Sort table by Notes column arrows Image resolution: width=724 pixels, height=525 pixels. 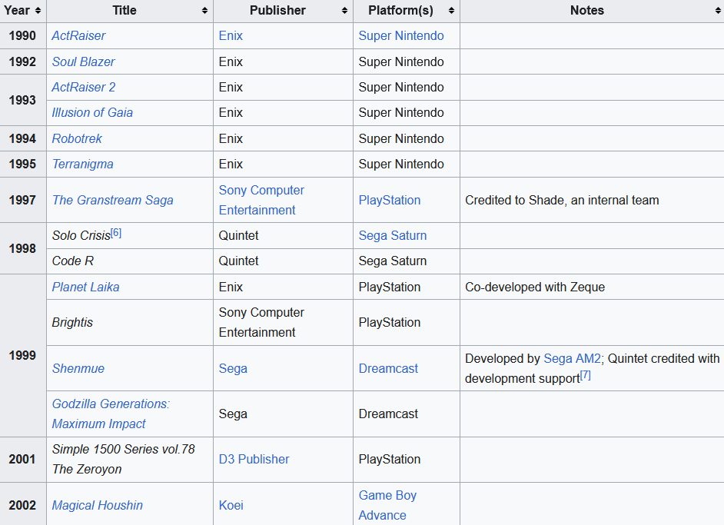[x=718, y=11]
